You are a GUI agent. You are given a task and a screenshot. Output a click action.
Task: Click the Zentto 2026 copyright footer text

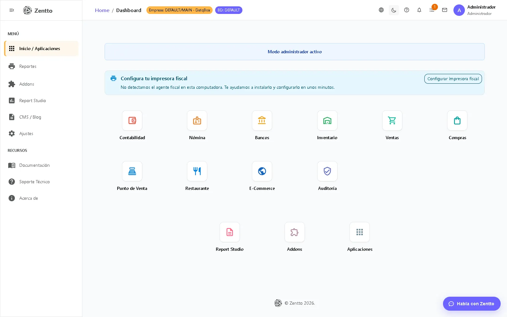(x=299, y=303)
